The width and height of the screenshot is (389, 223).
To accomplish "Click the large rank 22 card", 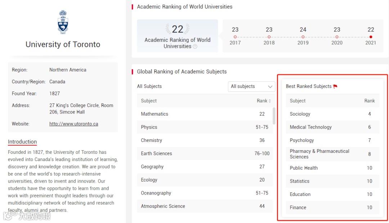I will click(177, 36).
